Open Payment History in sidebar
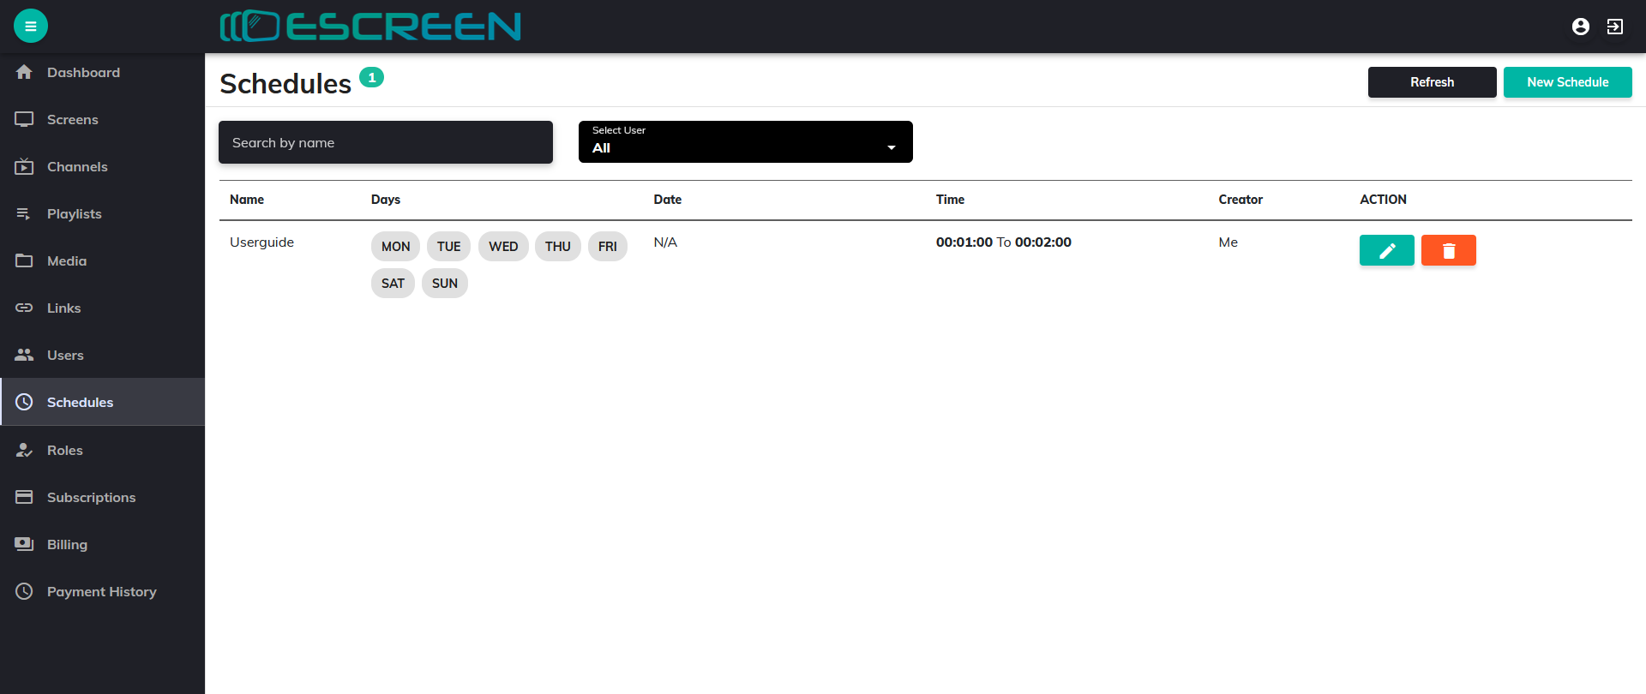Image resolution: width=1646 pixels, height=694 pixels. click(x=101, y=592)
